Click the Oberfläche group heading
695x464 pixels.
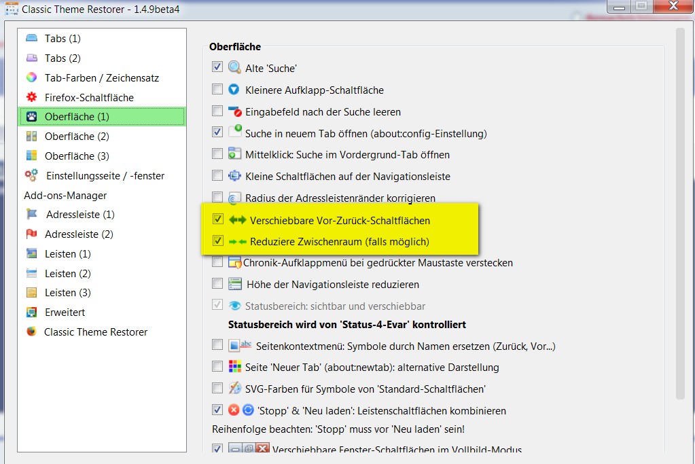tap(235, 46)
